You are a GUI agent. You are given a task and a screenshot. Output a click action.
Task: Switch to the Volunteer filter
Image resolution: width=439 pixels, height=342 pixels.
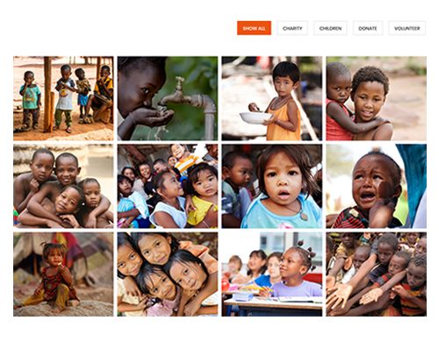point(407,28)
